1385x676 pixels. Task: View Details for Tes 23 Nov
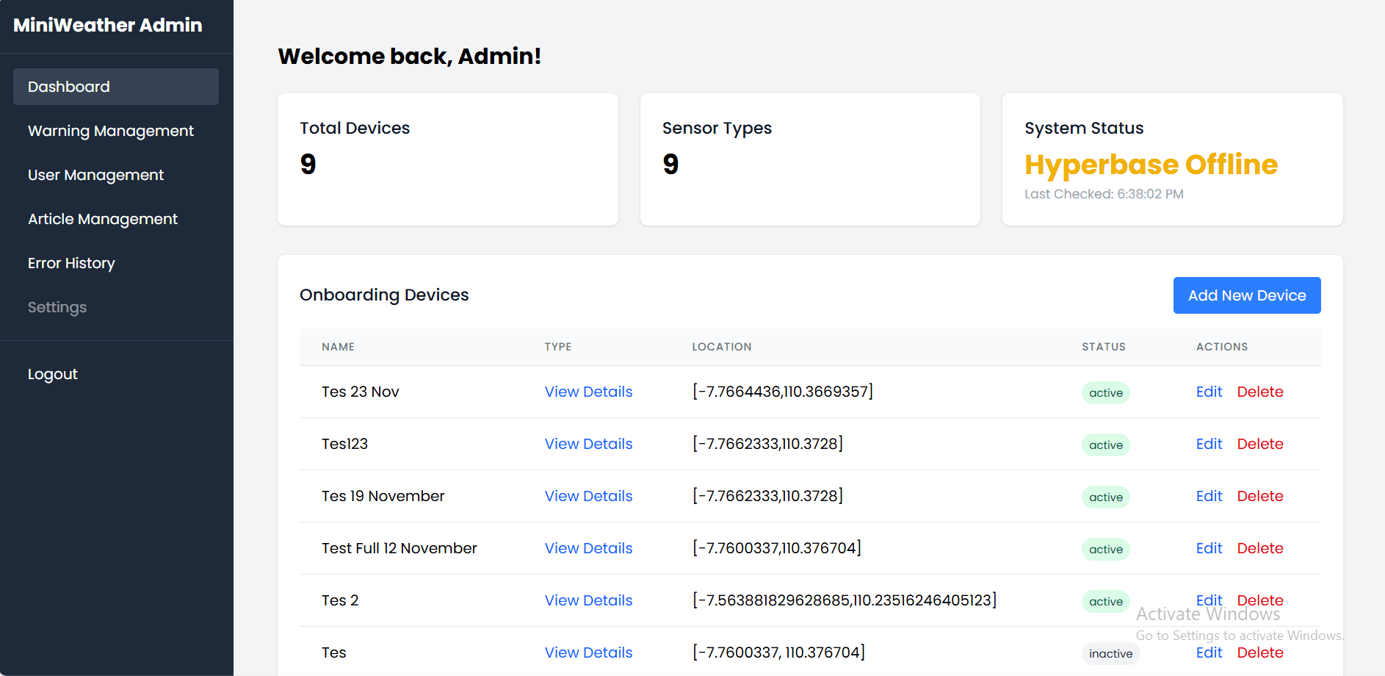(588, 392)
